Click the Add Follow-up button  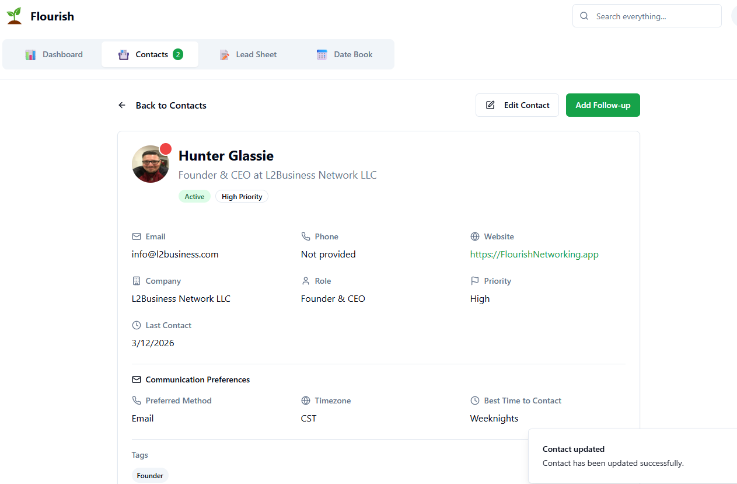point(603,105)
